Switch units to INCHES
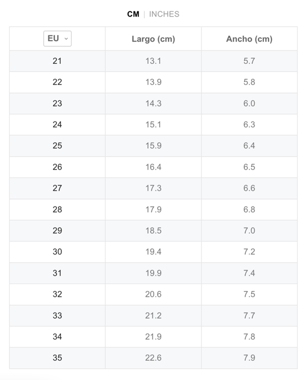 coord(164,14)
